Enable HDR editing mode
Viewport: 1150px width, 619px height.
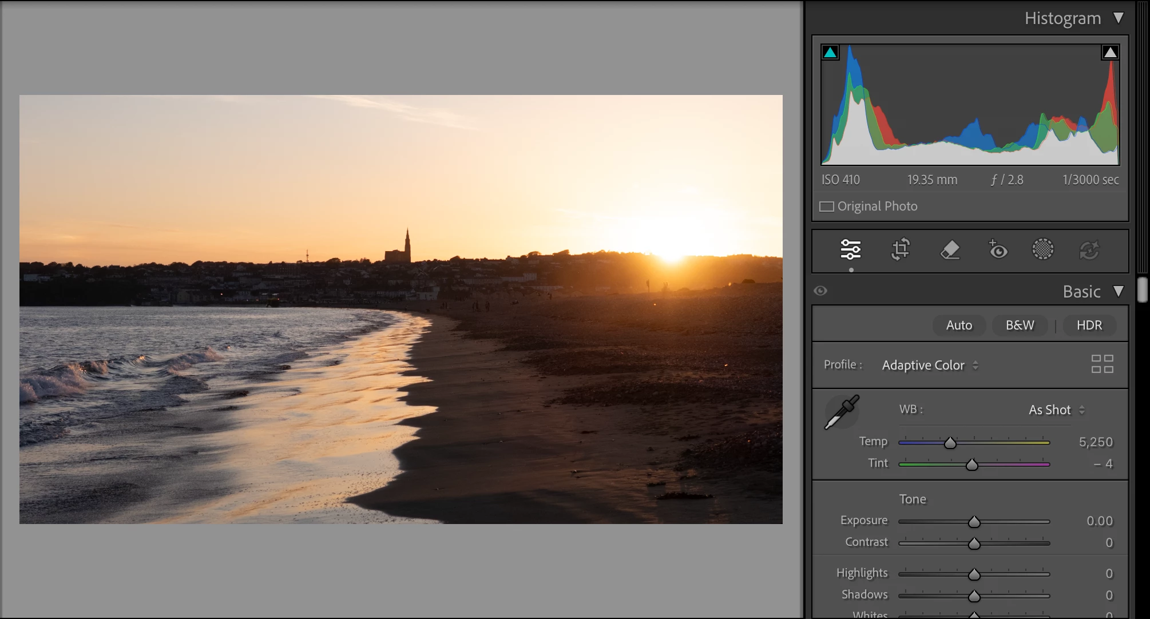1089,325
